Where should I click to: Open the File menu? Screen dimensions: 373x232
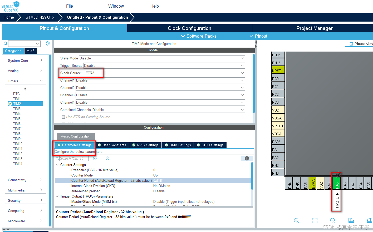point(70,6)
